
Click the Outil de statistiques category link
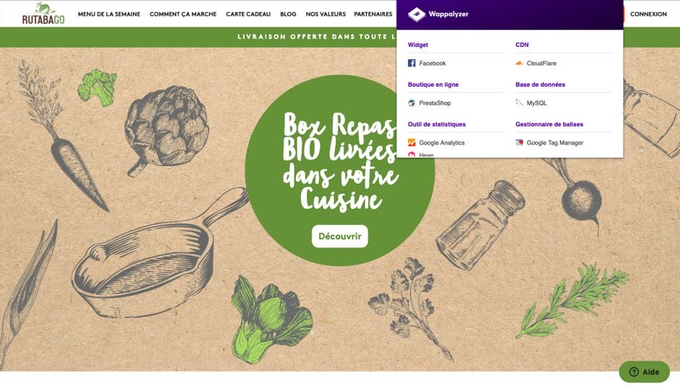click(x=437, y=124)
